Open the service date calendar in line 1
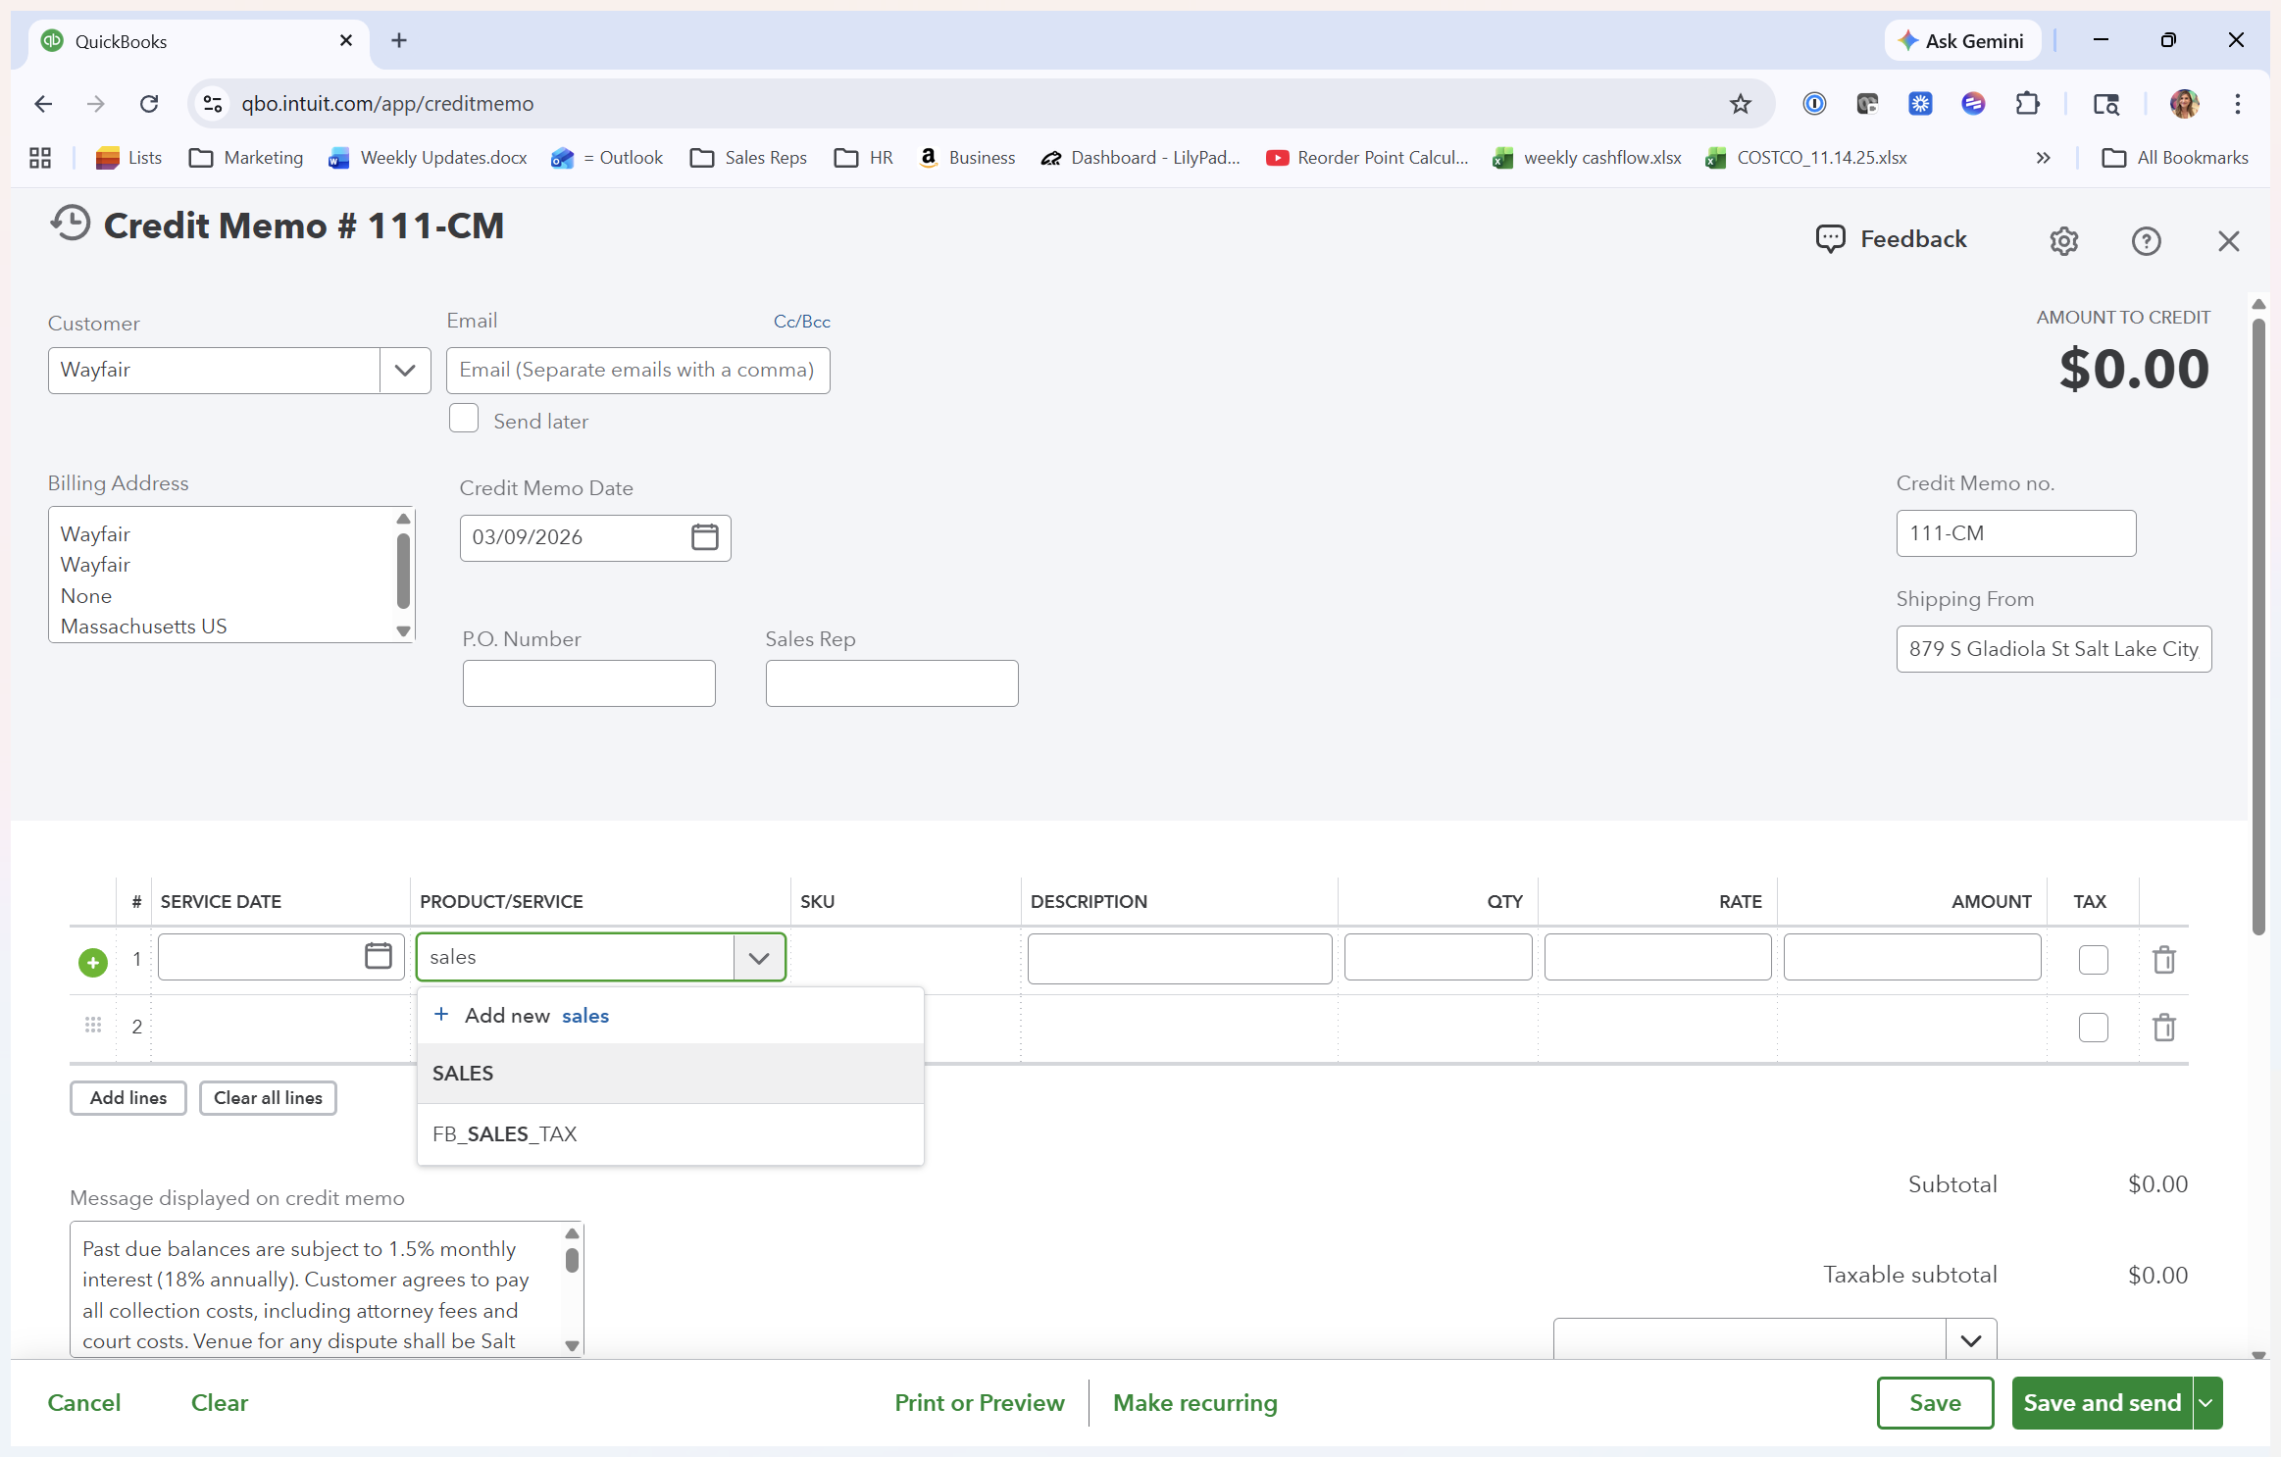The height and width of the screenshot is (1457, 2281). tap(378, 956)
